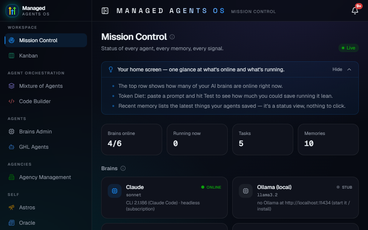The image size is (368, 230).
Task: Click the Kanban board icon
Action: coord(11,56)
